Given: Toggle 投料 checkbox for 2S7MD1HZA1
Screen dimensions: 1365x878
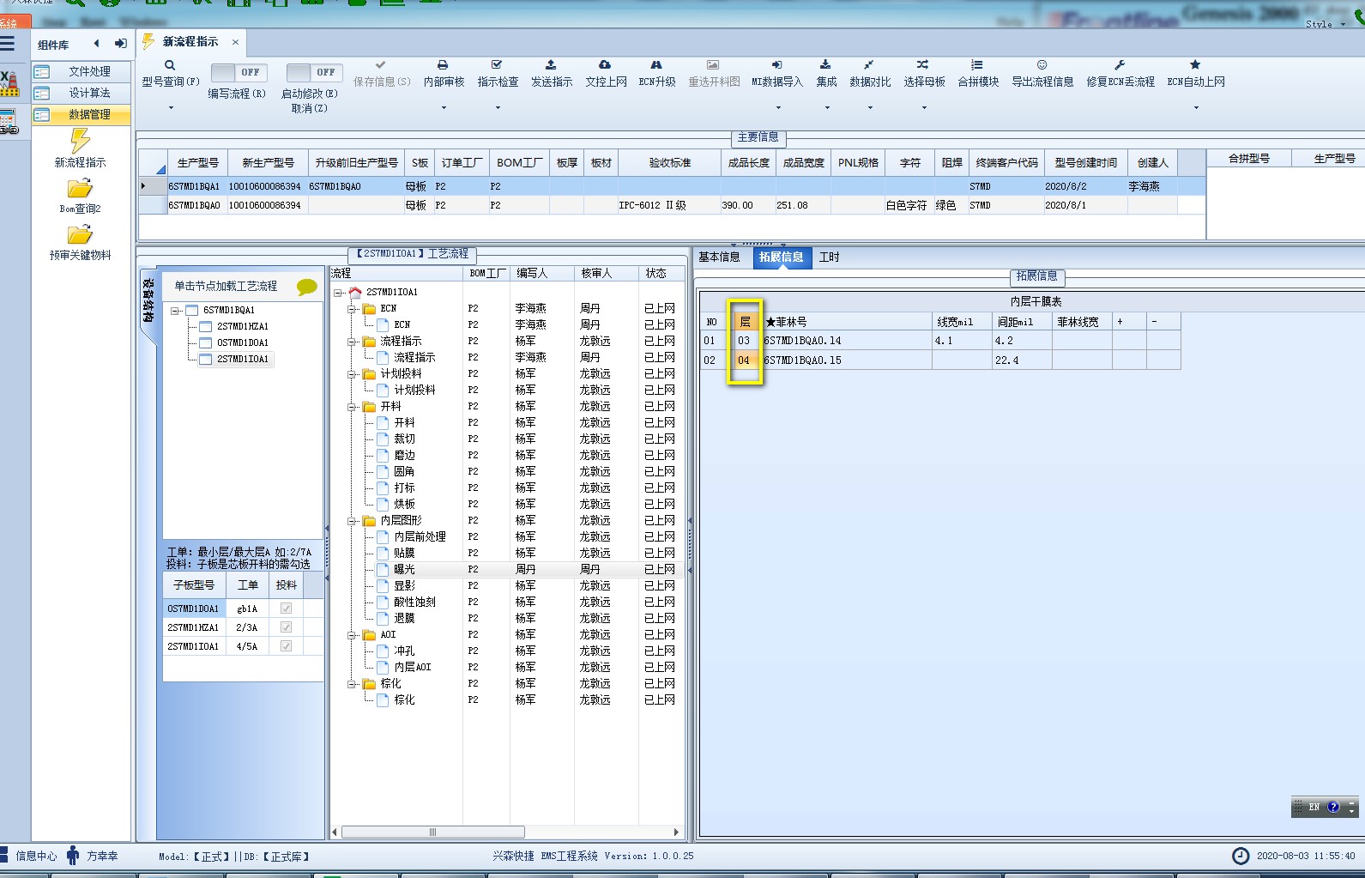Looking at the screenshot, I should (286, 627).
